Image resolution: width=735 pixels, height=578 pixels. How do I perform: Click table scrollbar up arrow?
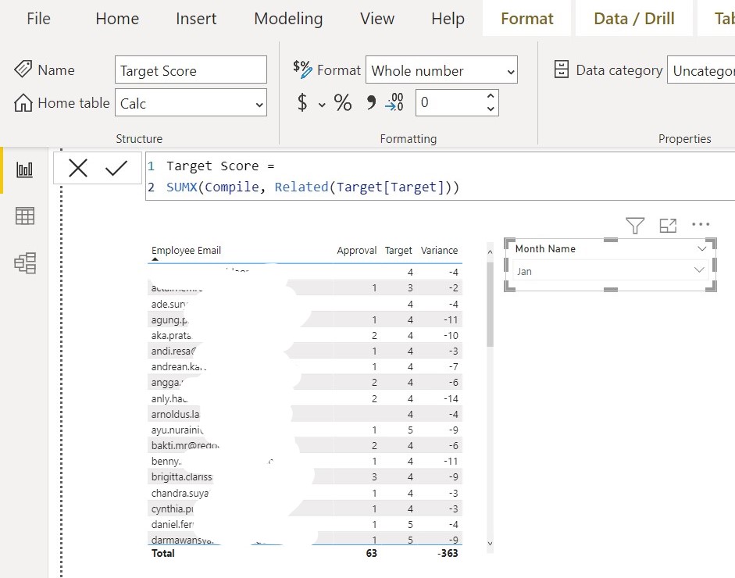tap(490, 252)
